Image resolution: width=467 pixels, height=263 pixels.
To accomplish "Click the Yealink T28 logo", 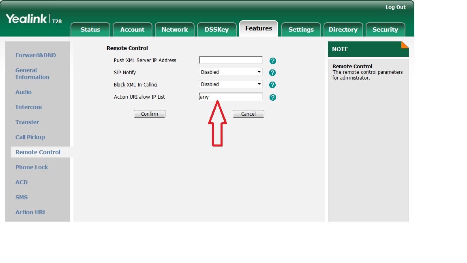I will coord(34,19).
